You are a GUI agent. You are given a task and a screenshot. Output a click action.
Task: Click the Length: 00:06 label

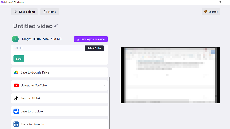[31, 39]
